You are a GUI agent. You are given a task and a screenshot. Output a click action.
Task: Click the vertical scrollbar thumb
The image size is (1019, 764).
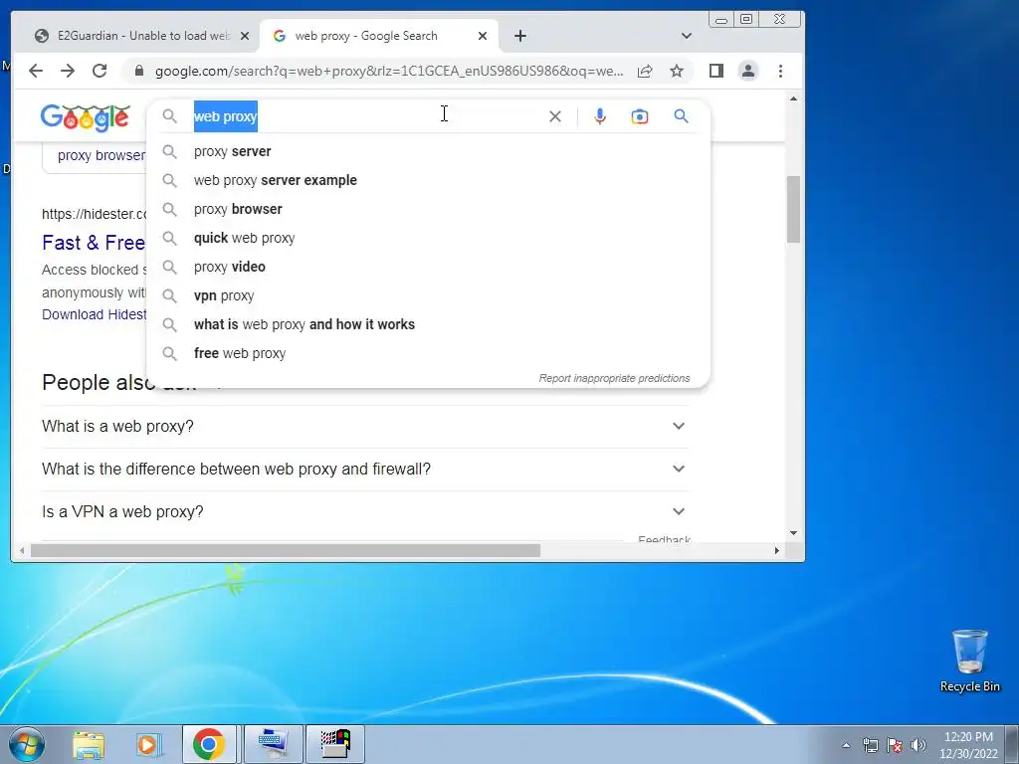point(793,209)
